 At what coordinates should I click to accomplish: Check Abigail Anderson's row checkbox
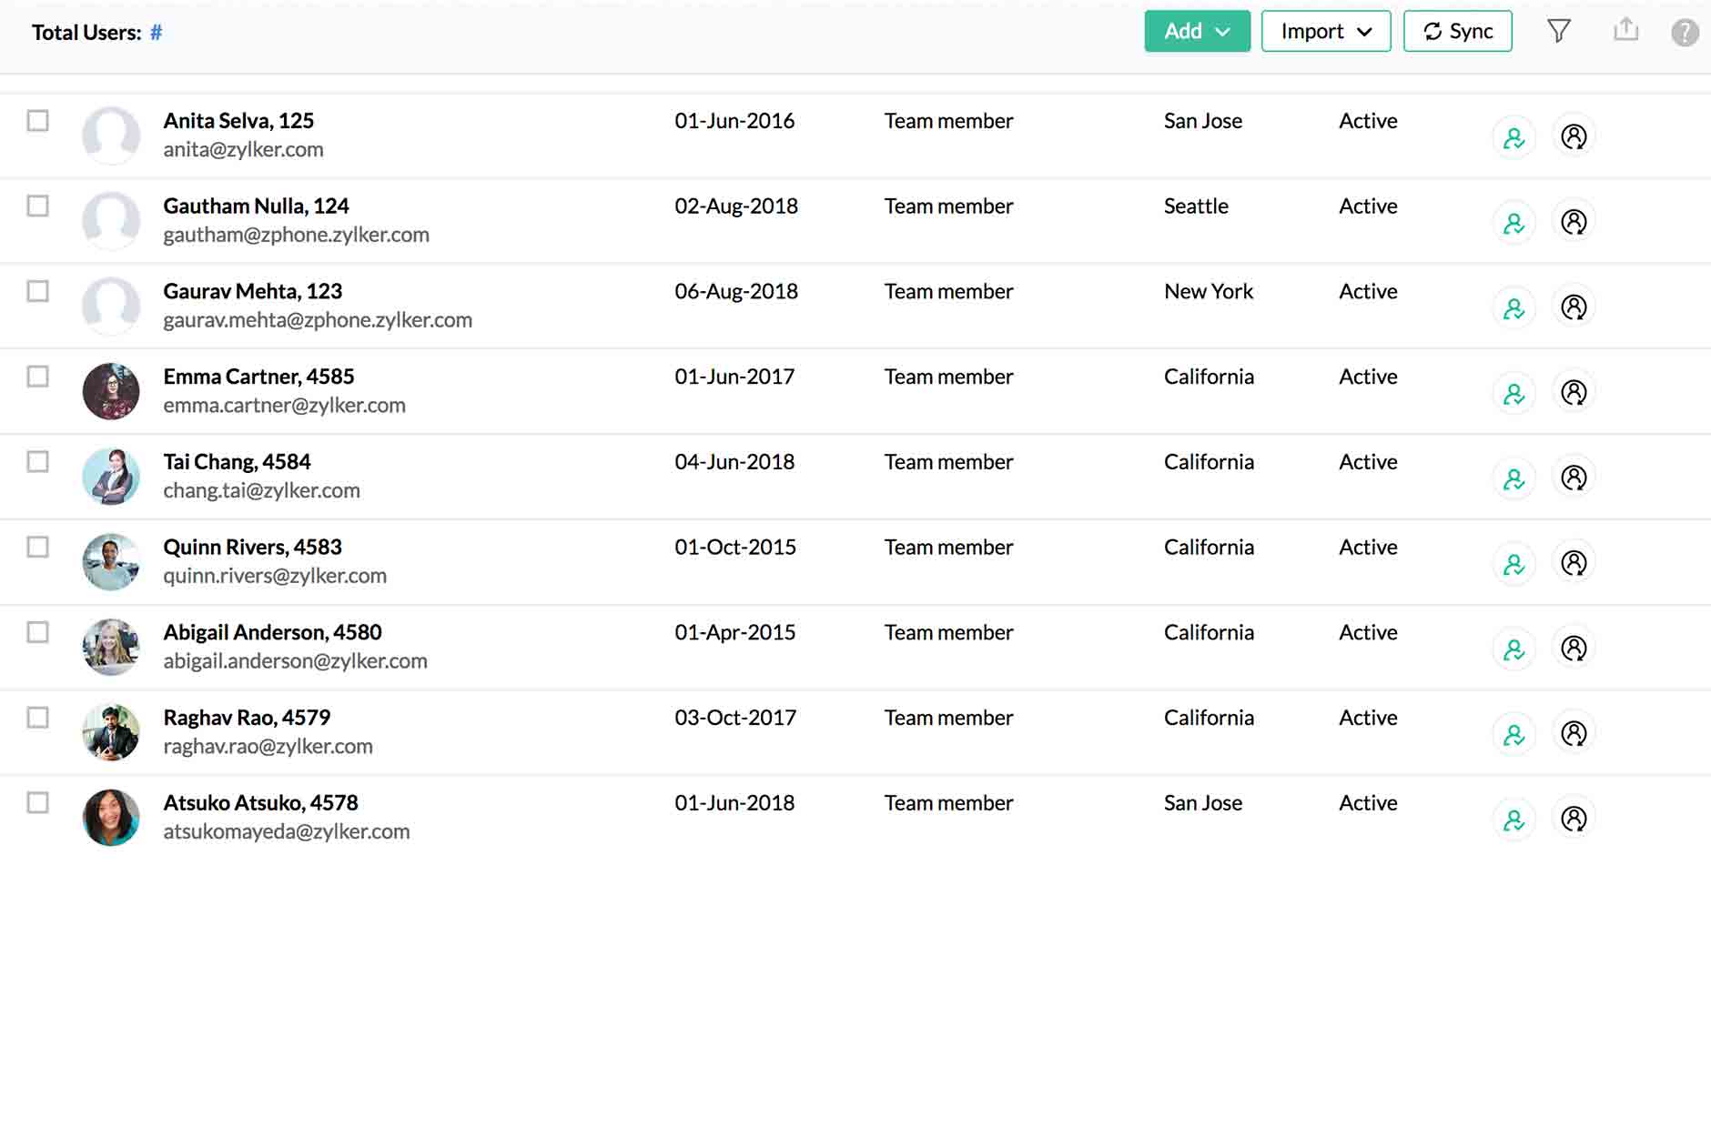coord(37,632)
